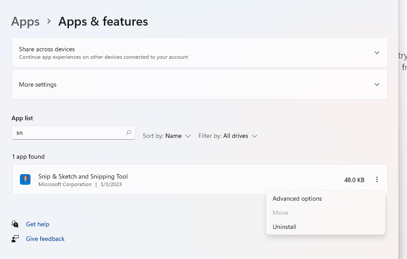This screenshot has width=407, height=259.
Task: Choose Advanced options from the context menu
Action: [297, 198]
